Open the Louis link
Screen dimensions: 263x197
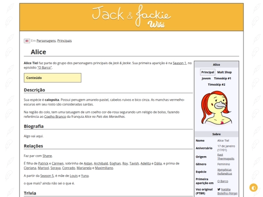pyautogui.click(x=74, y=176)
